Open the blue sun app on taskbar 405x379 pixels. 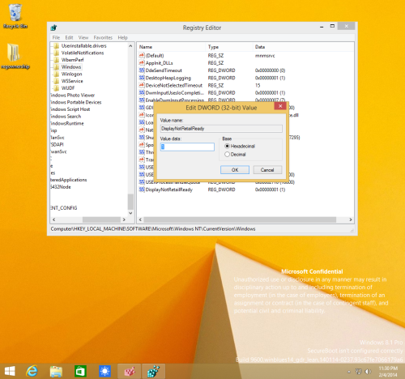[x=104, y=372]
